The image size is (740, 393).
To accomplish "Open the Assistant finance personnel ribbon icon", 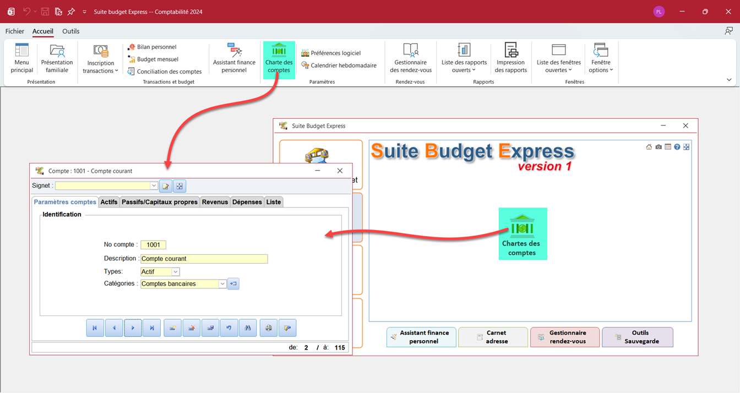I will tap(234, 58).
